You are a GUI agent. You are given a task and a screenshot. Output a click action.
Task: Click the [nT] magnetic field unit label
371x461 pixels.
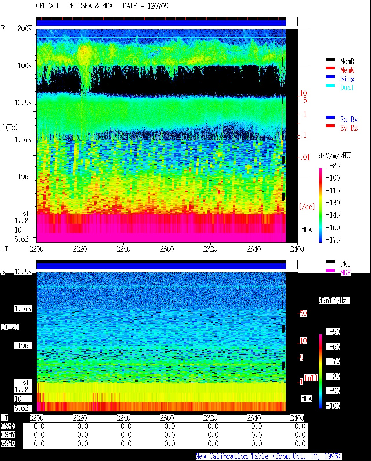[x=311, y=378]
